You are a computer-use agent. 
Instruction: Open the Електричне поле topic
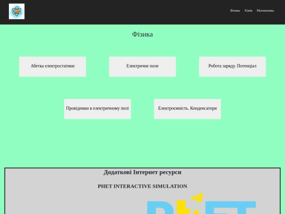[x=142, y=67]
